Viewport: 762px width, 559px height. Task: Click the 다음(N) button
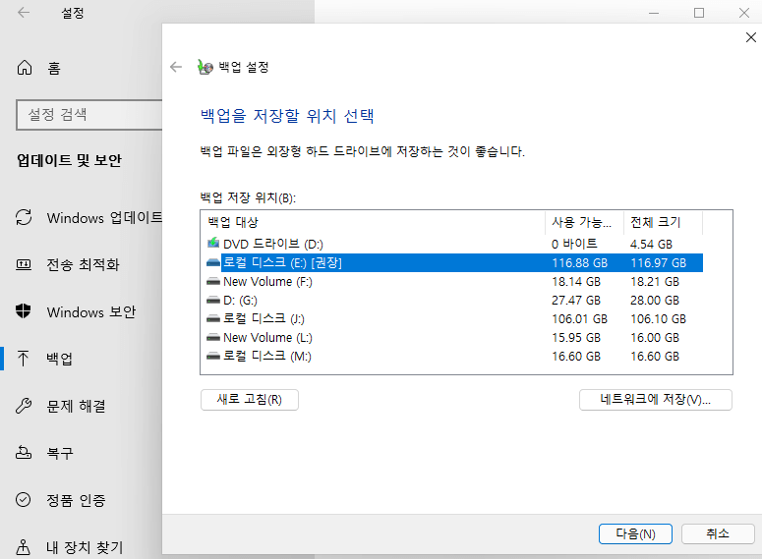(635, 533)
